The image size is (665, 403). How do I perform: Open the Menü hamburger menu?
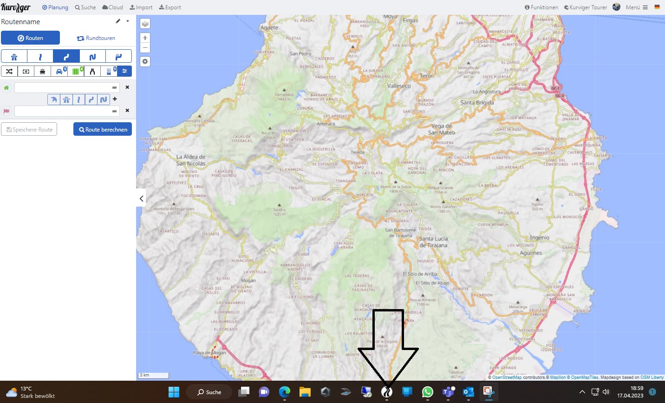tap(637, 7)
